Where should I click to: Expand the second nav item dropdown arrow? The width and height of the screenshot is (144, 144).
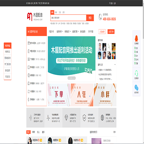pyautogui.click(x=63, y=32)
